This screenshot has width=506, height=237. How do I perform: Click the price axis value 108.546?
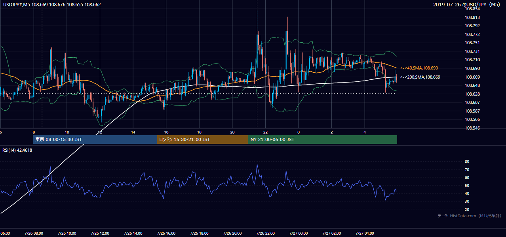point(473,128)
